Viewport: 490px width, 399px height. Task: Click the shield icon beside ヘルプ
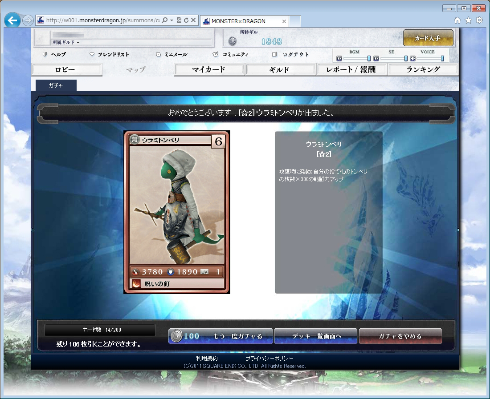coord(45,54)
